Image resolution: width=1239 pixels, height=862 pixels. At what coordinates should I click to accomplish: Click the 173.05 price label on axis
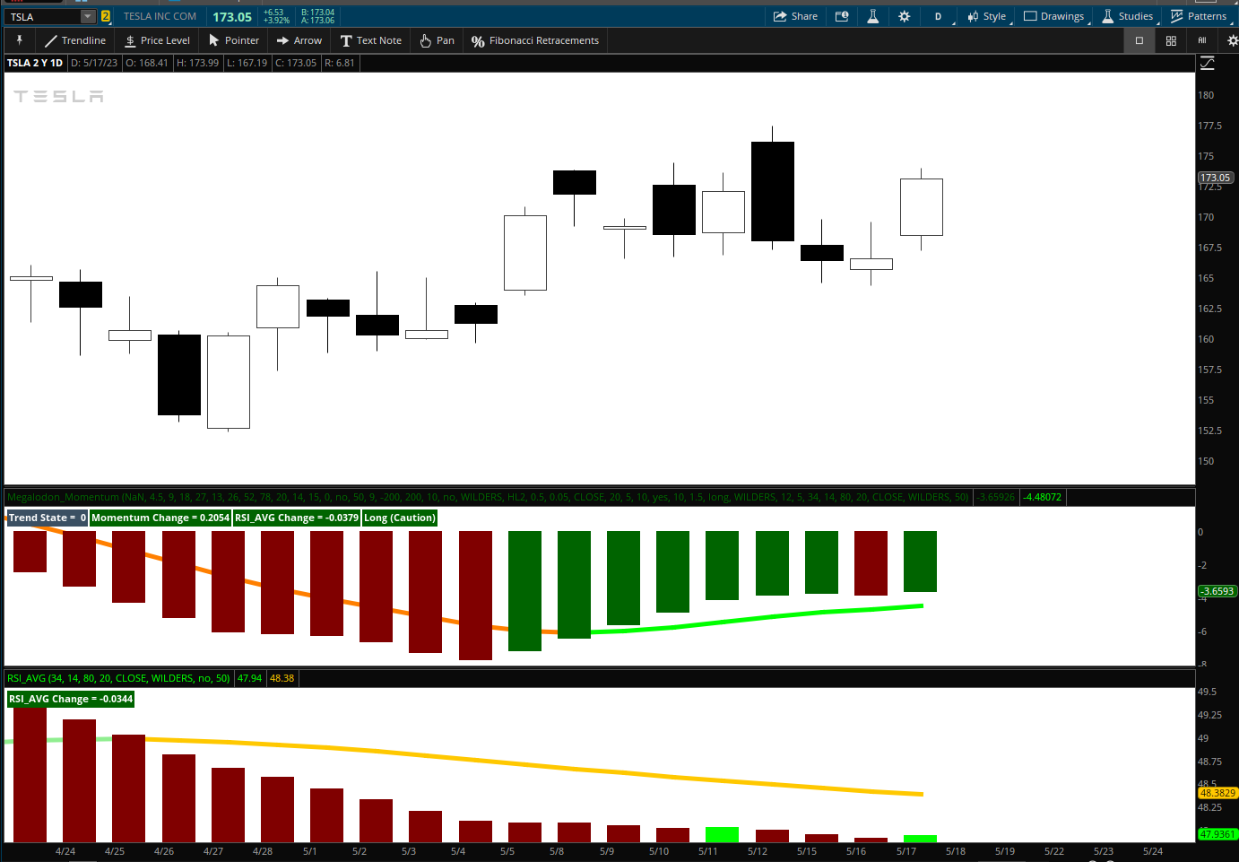pos(1216,178)
